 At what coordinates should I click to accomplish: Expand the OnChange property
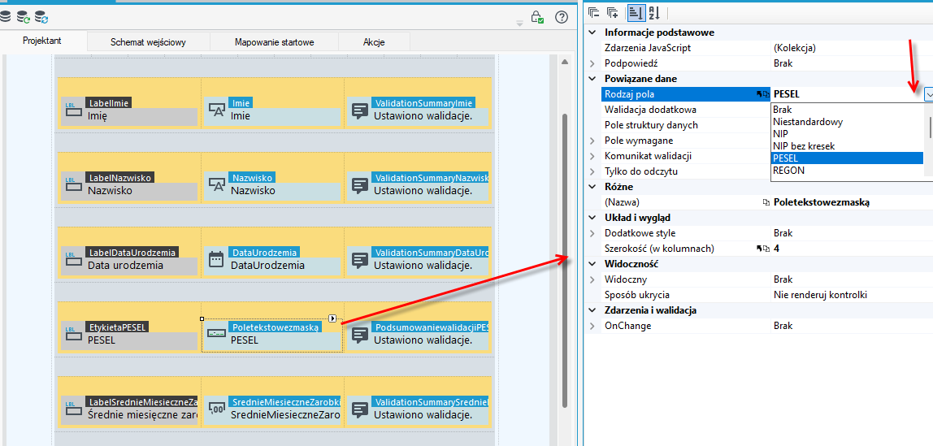[x=592, y=326]
